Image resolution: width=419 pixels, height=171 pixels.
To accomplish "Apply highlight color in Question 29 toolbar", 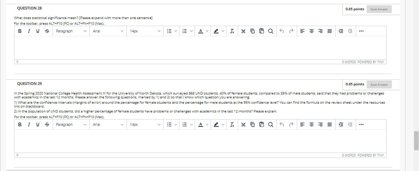I will click(216, 124).
